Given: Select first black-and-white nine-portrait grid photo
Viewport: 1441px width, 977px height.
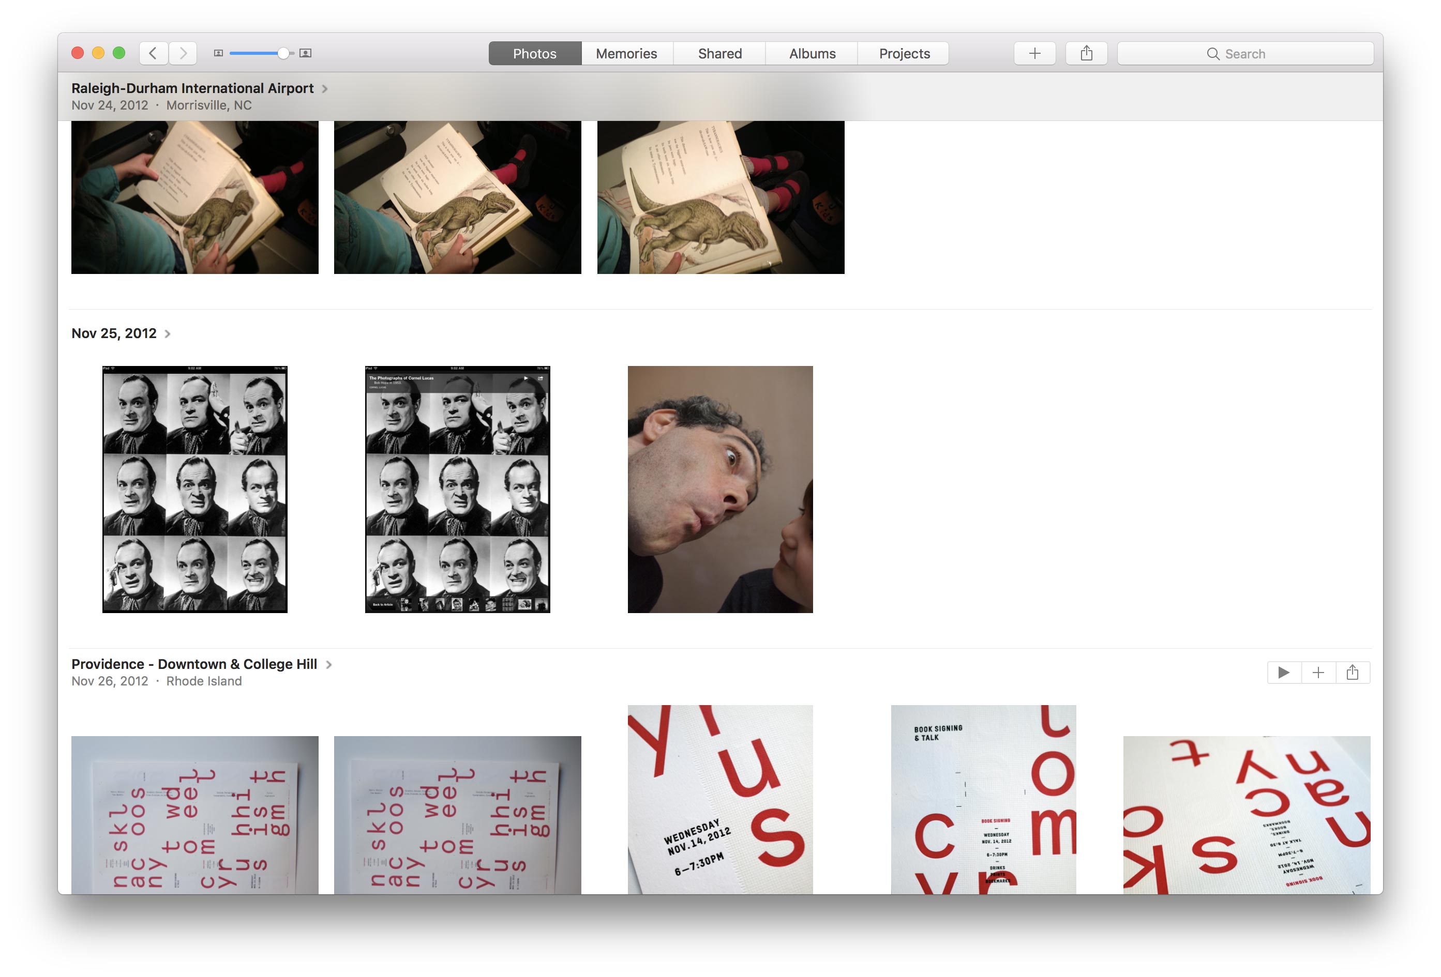Looking at the screenshot, I should click(x=194, y=490).
